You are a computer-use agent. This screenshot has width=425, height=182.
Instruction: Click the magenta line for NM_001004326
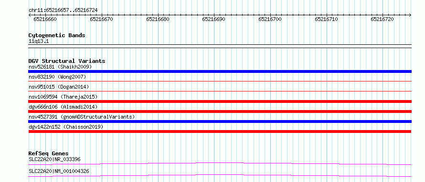click(x=220, y=175)
